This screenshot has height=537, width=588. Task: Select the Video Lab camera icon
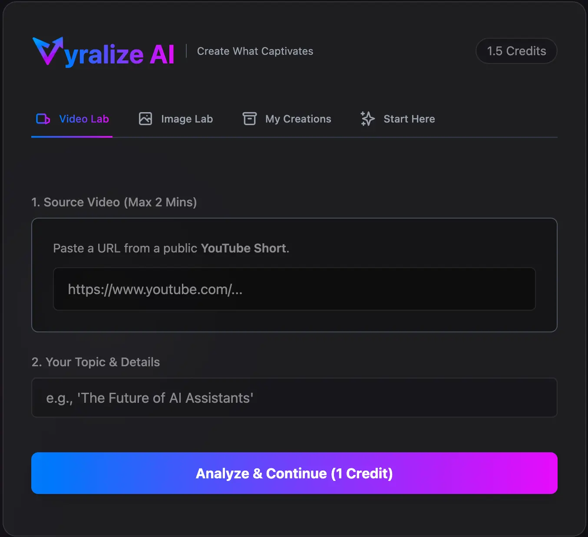(43, 119)
